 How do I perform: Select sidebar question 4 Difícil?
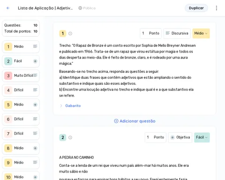click(21, 90)
